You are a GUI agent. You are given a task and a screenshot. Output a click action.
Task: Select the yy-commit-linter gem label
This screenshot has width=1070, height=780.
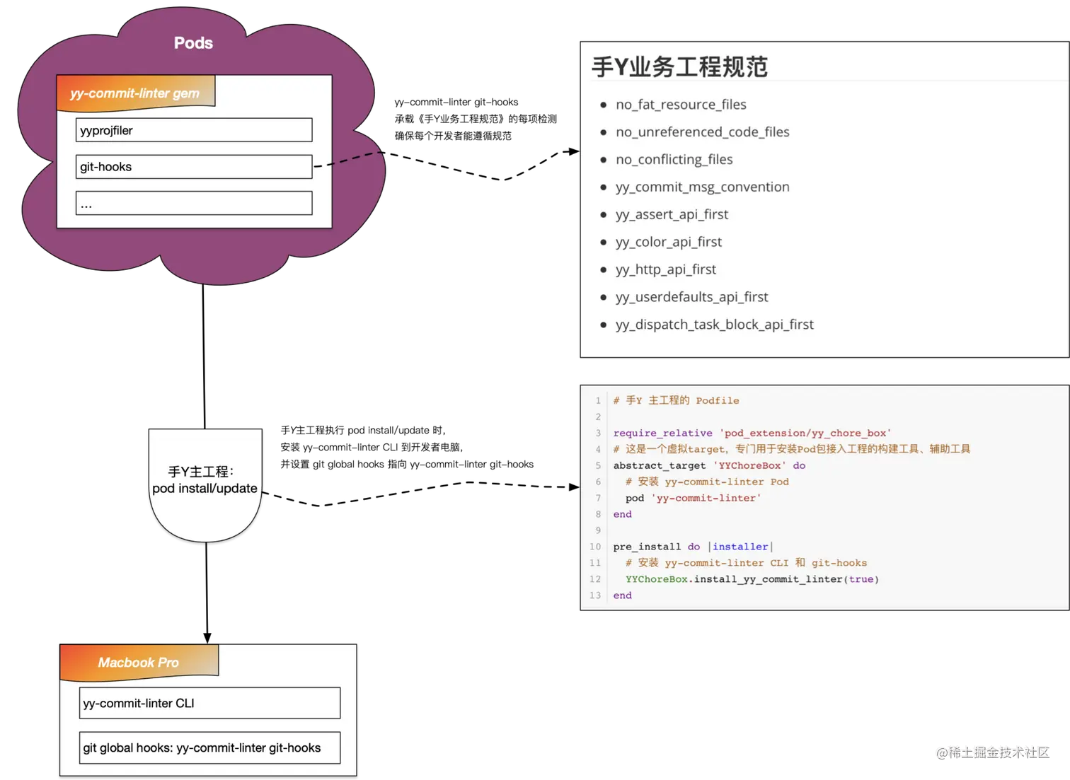point(134,93)
